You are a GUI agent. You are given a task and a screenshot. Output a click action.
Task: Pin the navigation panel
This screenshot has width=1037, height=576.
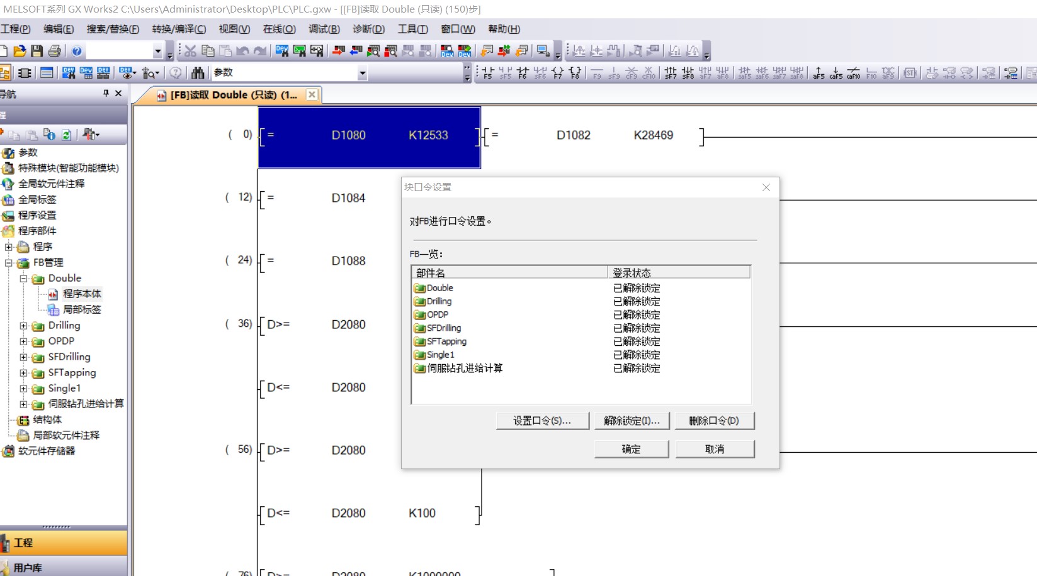click(106, 93)
